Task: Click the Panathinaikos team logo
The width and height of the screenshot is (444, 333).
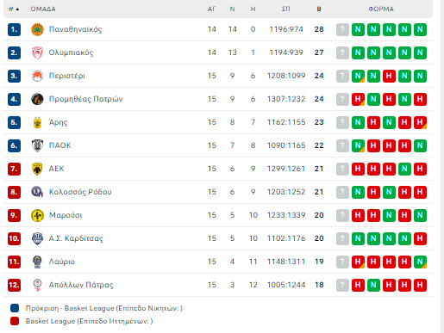Action: [x=37, y=29]
